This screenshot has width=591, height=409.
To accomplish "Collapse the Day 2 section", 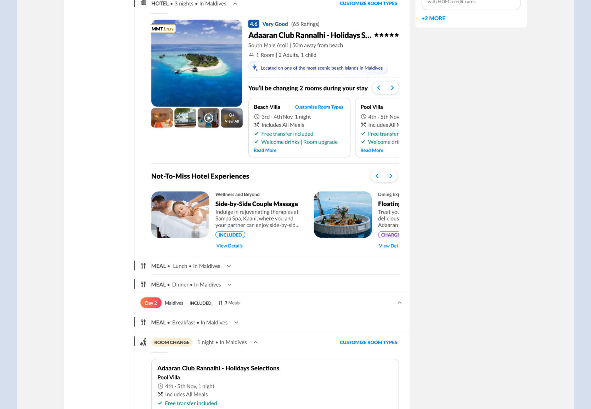I will pyautogui.click(x=399, y=303).
